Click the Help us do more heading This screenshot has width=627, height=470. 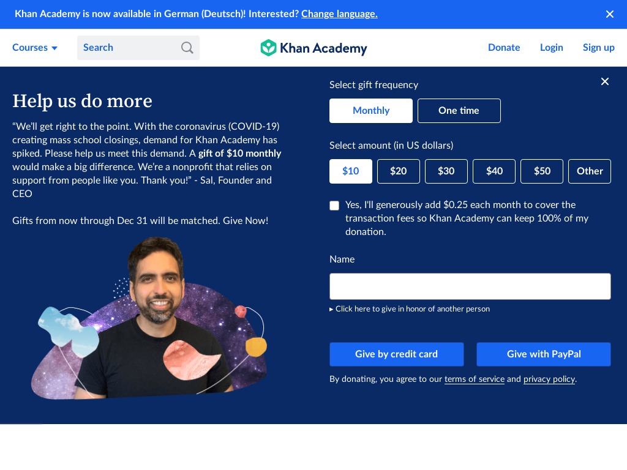[83, 101]
